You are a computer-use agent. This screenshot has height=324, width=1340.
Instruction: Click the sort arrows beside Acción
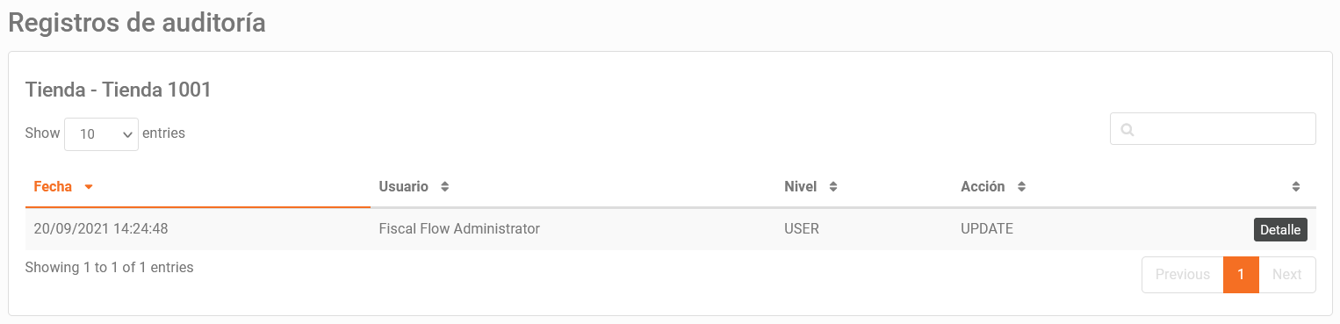pyautogui.click(x=1021, y=187)
